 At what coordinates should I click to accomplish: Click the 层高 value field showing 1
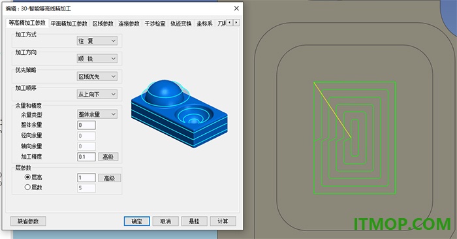87,178
